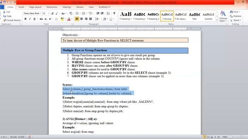Open the Paragraph dialog launcher
The width and height of the screenshot is (248, 139).
pos(115,24)
